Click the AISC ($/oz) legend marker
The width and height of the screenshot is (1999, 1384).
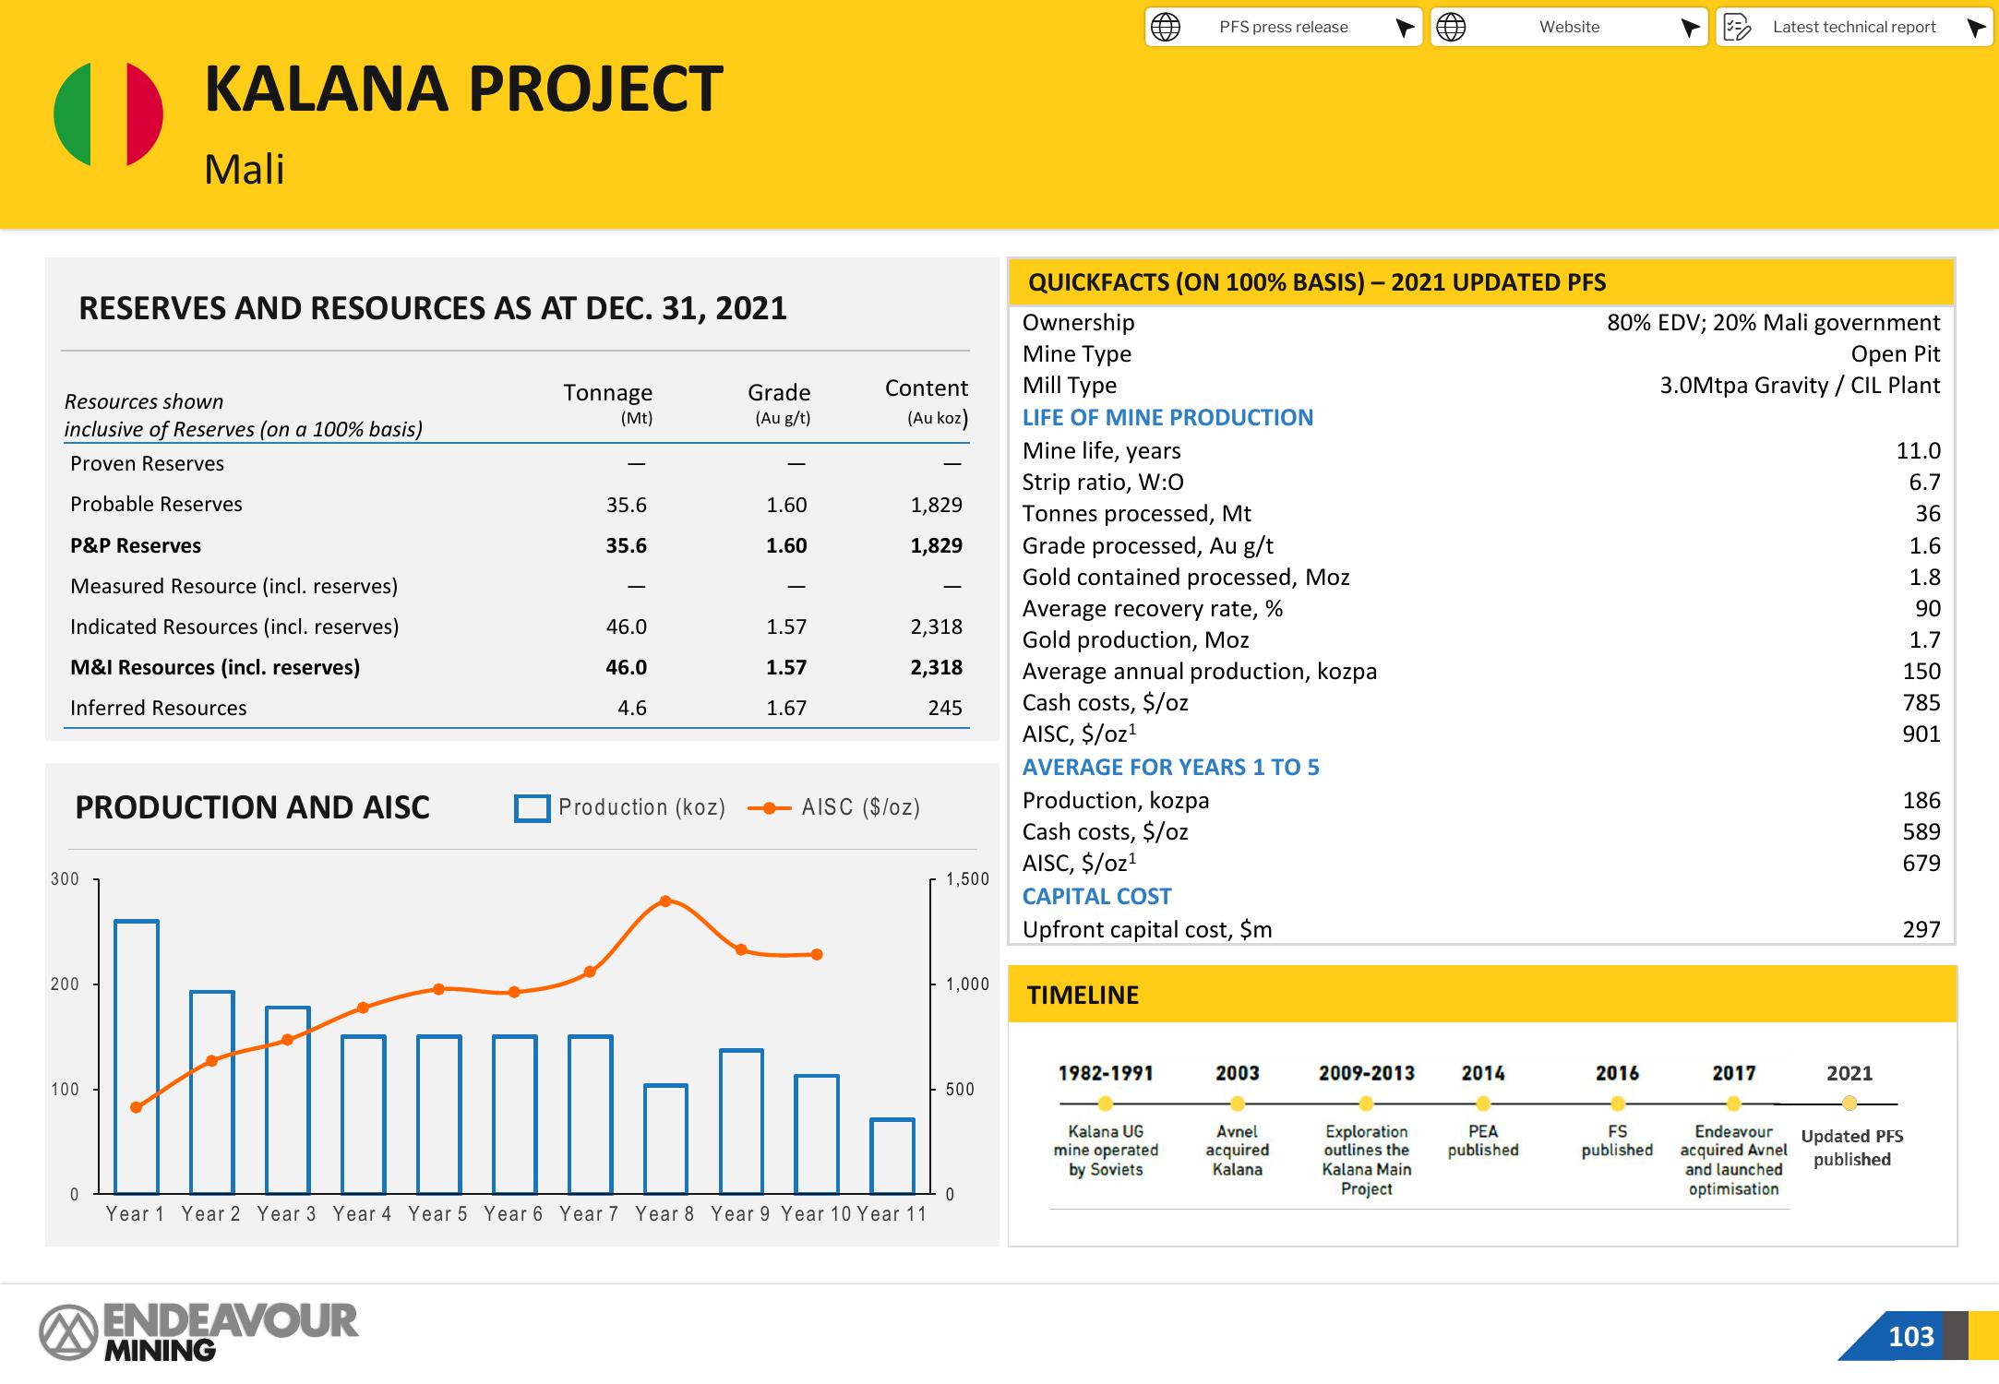(769, 808)
